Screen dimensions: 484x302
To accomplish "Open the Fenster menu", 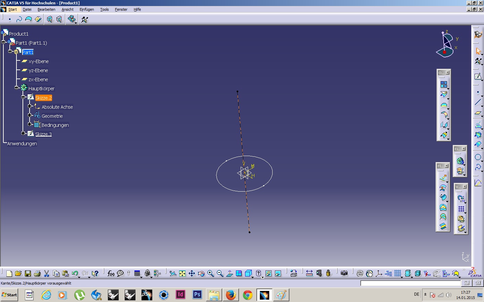I will [121, 9].
